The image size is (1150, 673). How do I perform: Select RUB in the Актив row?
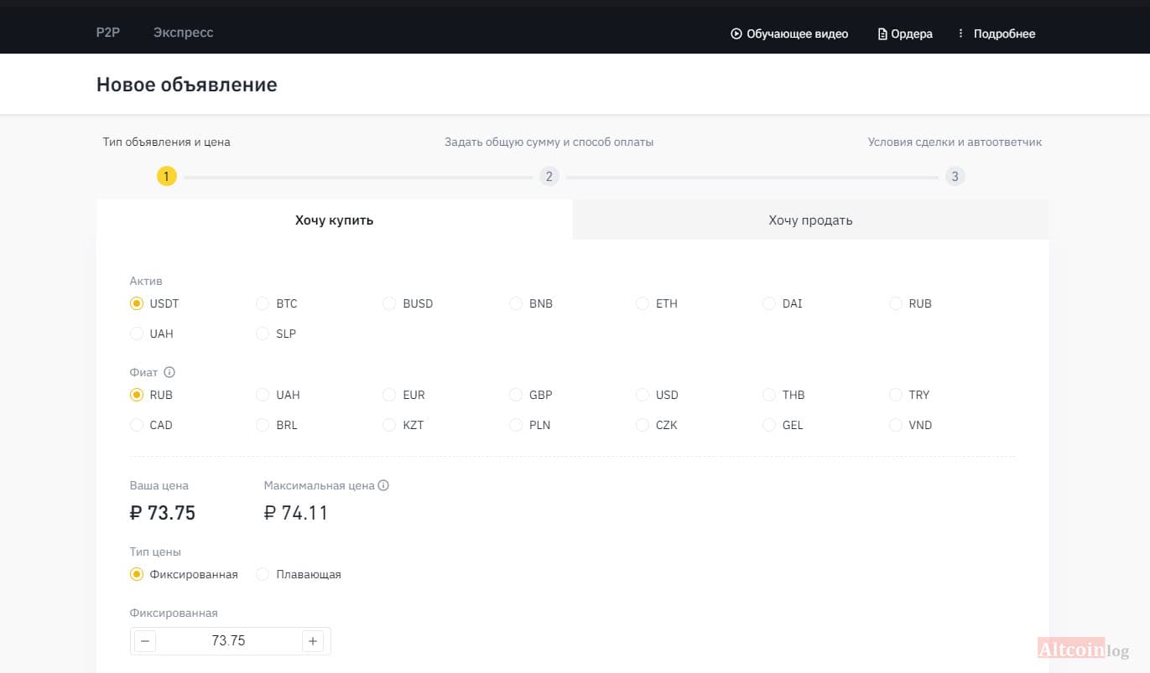(911, 303)
